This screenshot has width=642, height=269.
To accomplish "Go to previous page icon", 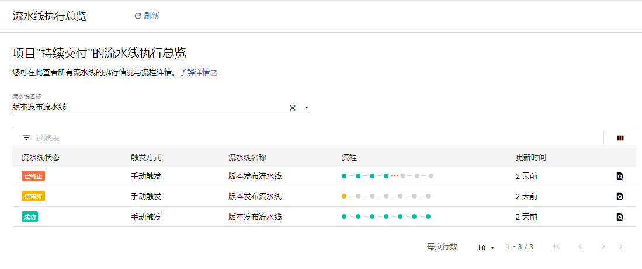I will pos(579,246).
